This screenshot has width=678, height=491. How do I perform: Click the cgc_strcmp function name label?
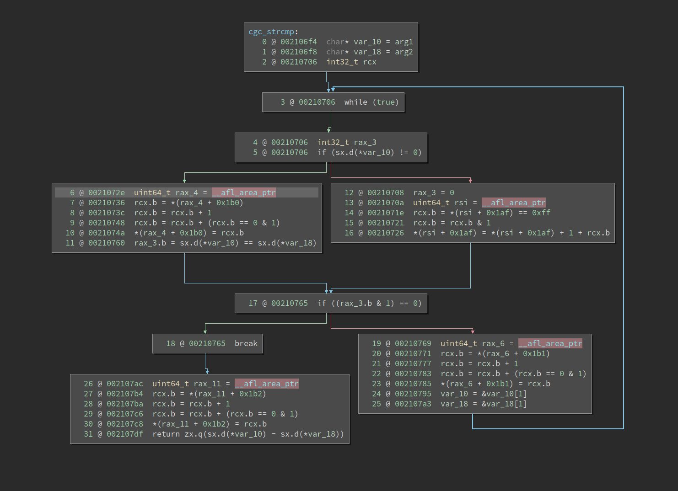pos(271,32)
